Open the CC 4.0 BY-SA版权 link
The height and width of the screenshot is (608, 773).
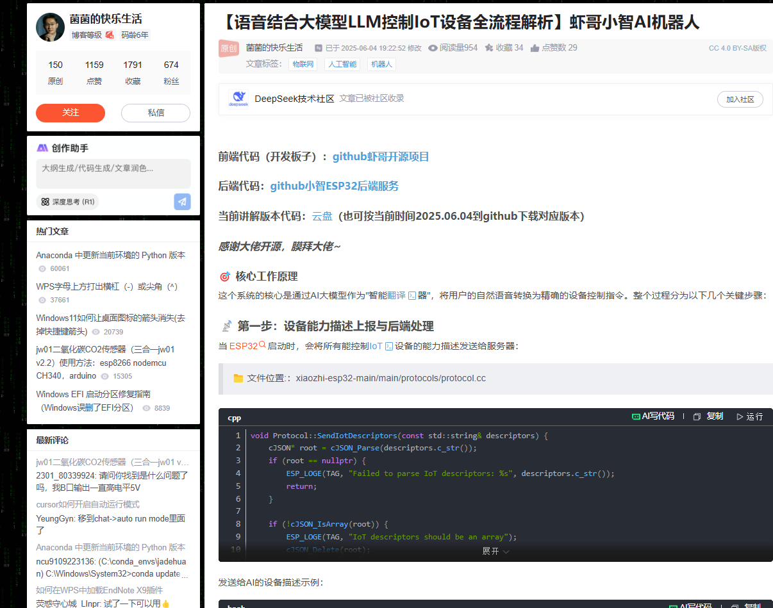738,48
